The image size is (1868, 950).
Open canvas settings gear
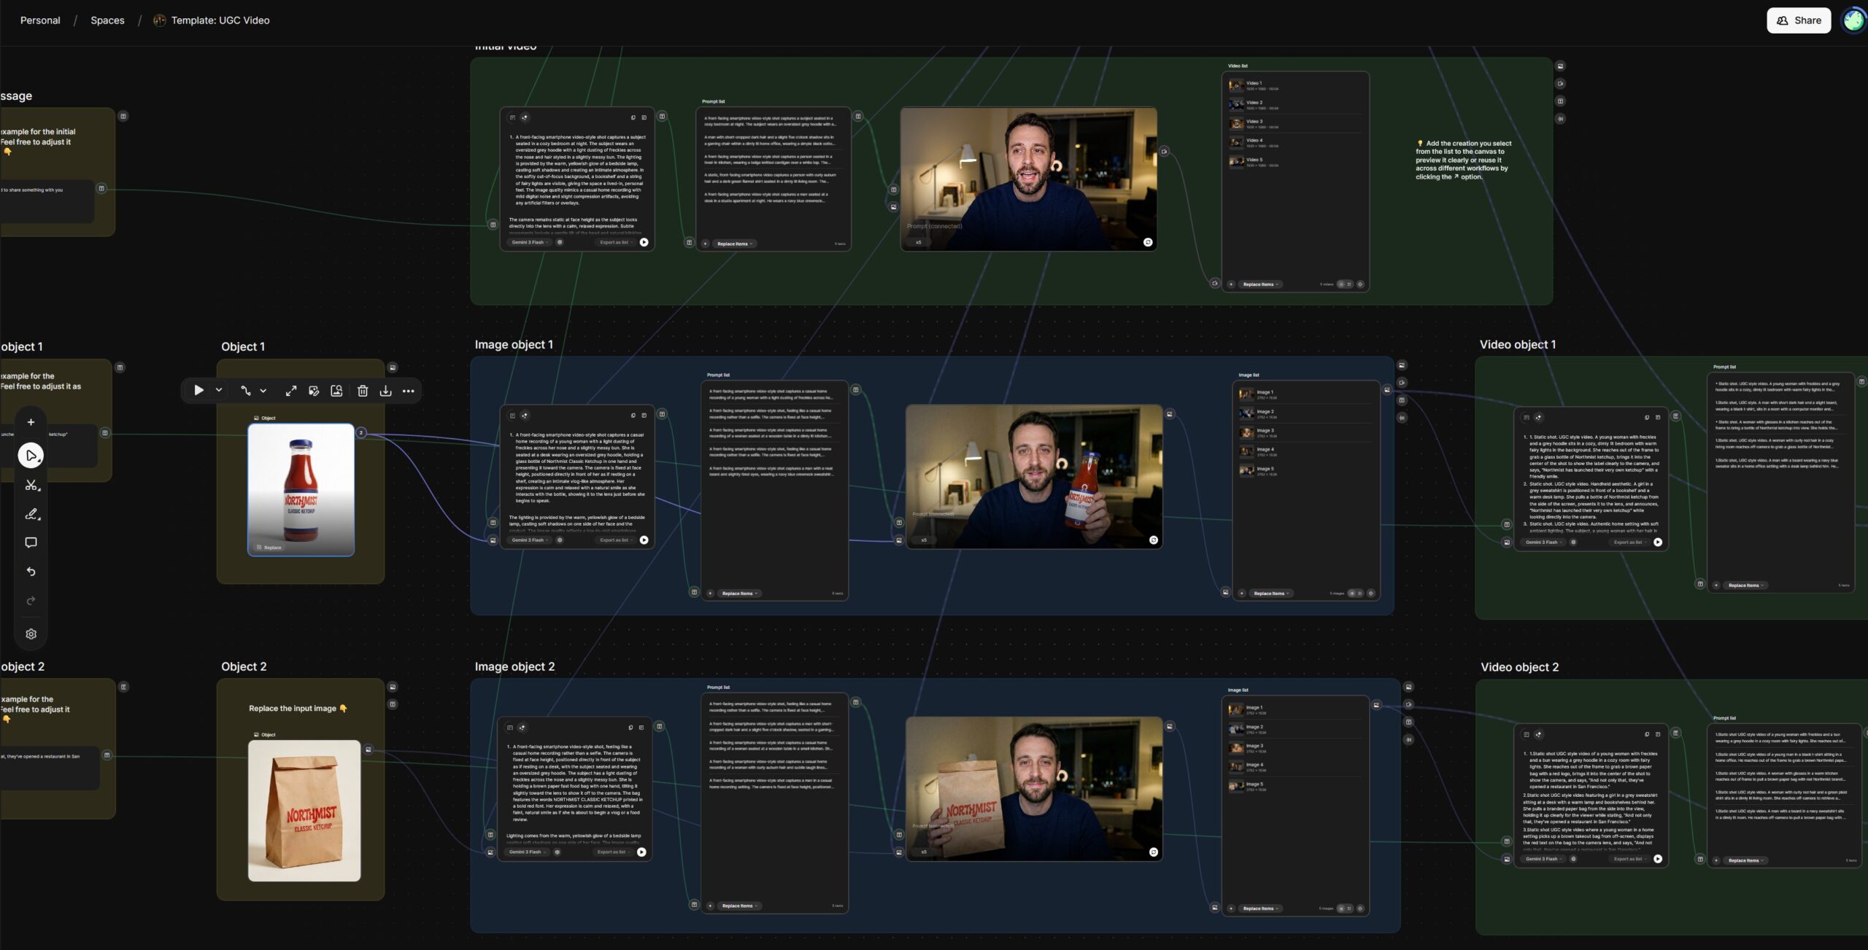(x=31, y=634)
